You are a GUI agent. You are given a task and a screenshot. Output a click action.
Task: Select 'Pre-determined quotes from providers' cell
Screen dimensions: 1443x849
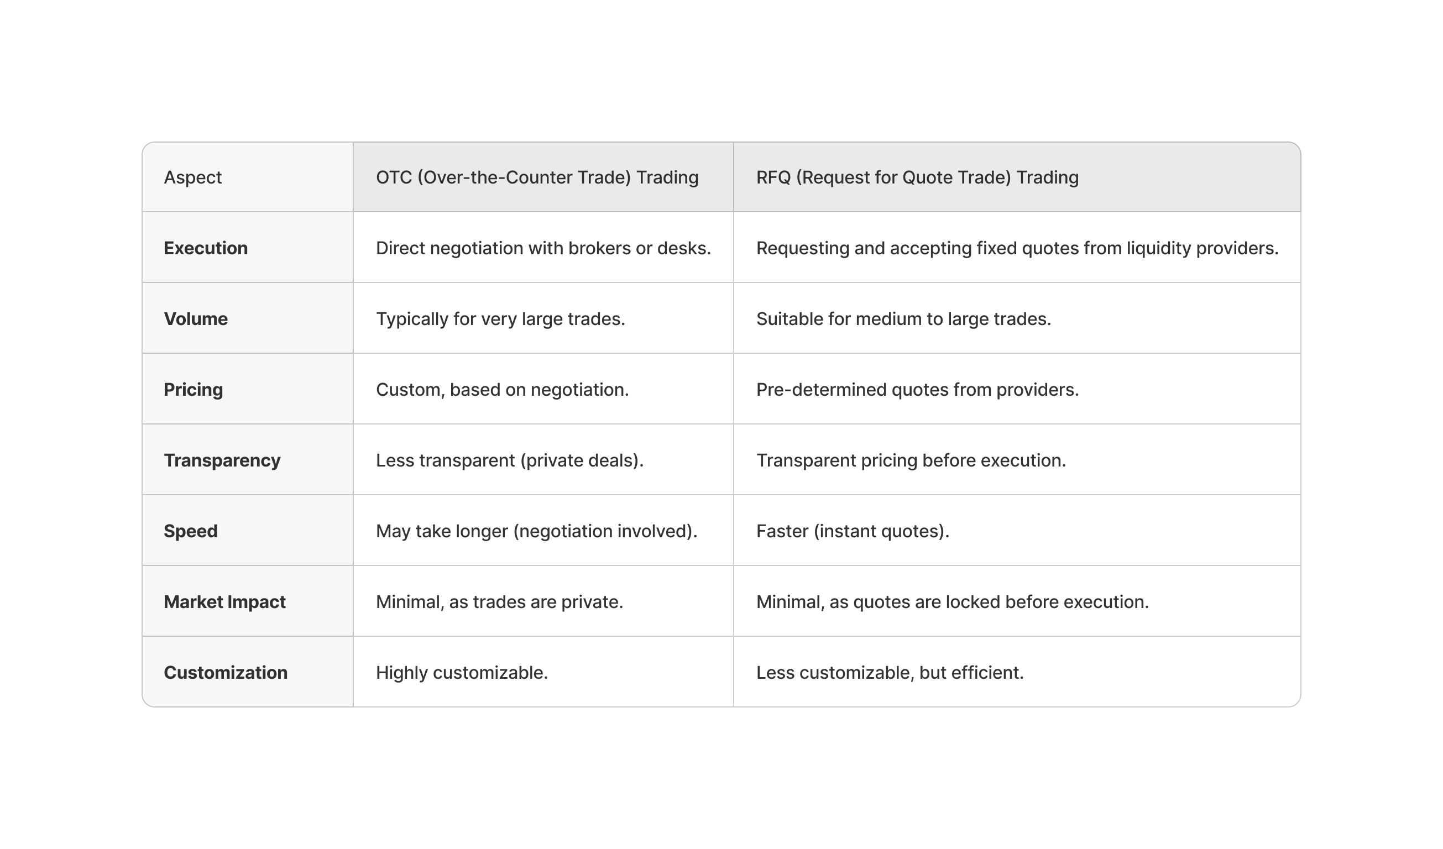pos(917,389)
